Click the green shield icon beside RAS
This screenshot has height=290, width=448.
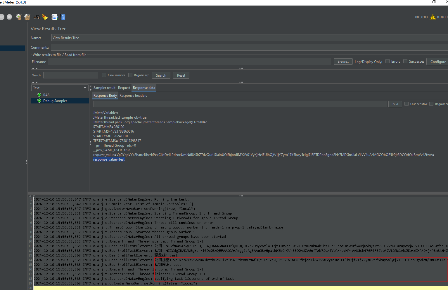pos(39,95)
